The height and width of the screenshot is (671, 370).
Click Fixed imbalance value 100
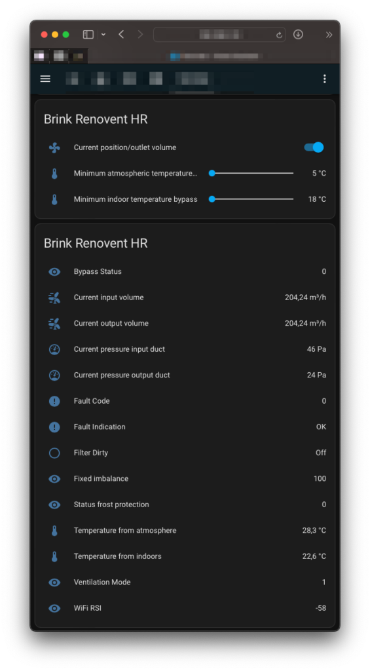click(x=320, y=479)
